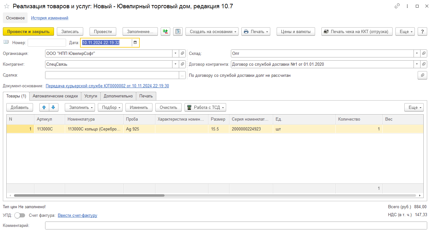This screenshot has width=431, height=232.
Task: Click the document status icon beside Номер
Action: click(x=6, y=42)
